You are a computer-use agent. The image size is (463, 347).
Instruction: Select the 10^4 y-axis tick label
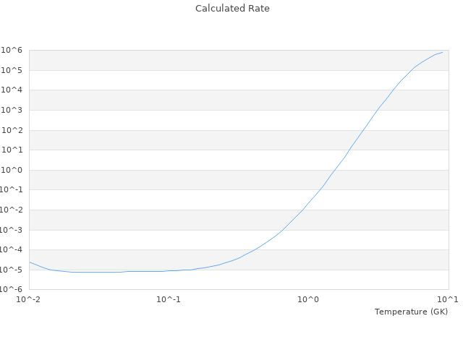14,90
